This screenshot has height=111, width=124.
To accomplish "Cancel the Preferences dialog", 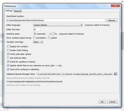I will tap(112, 102).
